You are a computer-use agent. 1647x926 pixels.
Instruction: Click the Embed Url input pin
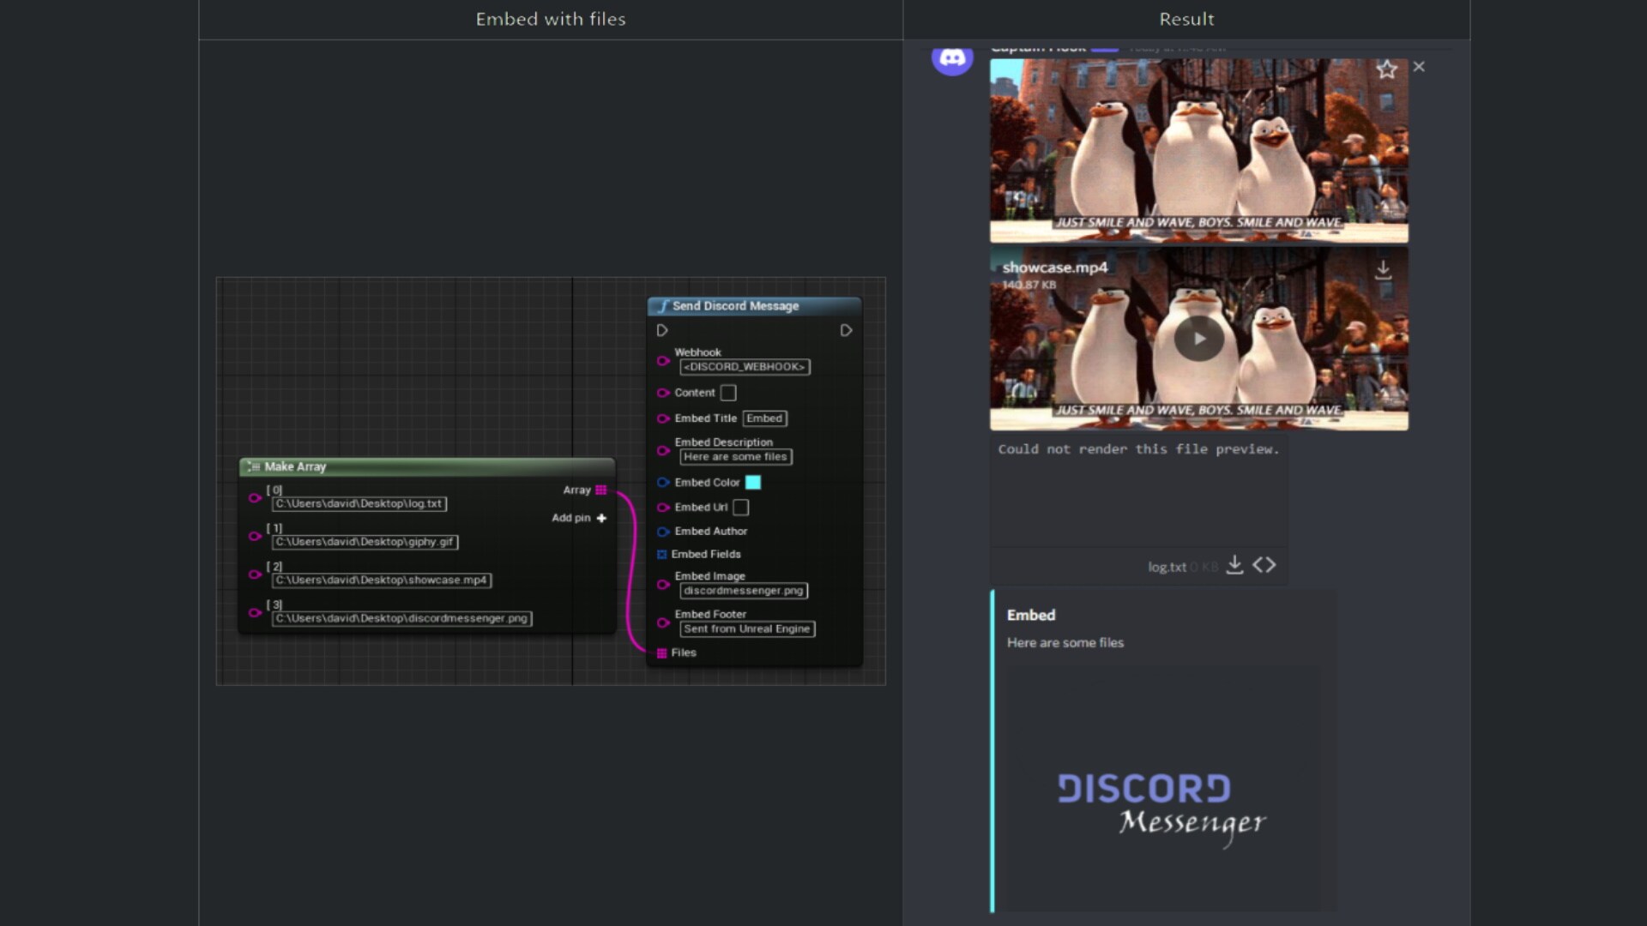click(x=663, y=508)
